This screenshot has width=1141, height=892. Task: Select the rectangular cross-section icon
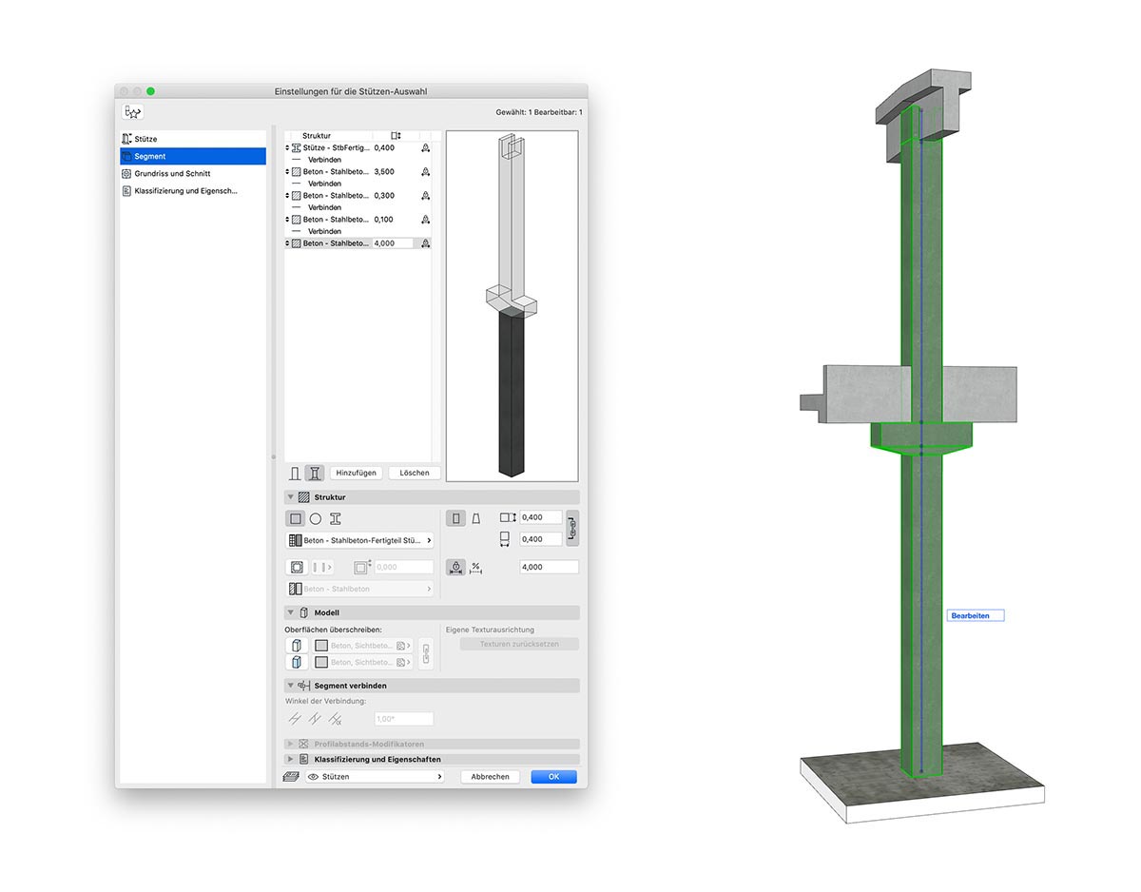point(296,519)
